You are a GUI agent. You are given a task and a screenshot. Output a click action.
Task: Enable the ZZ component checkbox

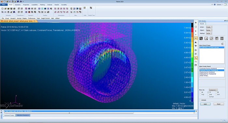216,92
